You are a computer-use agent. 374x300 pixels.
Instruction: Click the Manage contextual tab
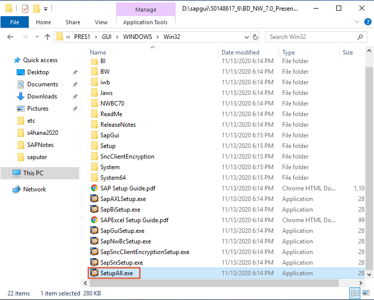pos(146,10)
